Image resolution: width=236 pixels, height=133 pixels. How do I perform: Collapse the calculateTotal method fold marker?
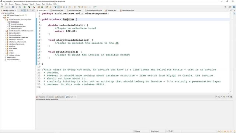click(41, 25)
